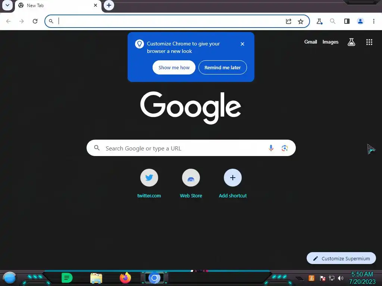Viewport: 382px width, 286px height.
Task: Start voice search with microphone
Action: pyautogui.click(x=271, y=148)
